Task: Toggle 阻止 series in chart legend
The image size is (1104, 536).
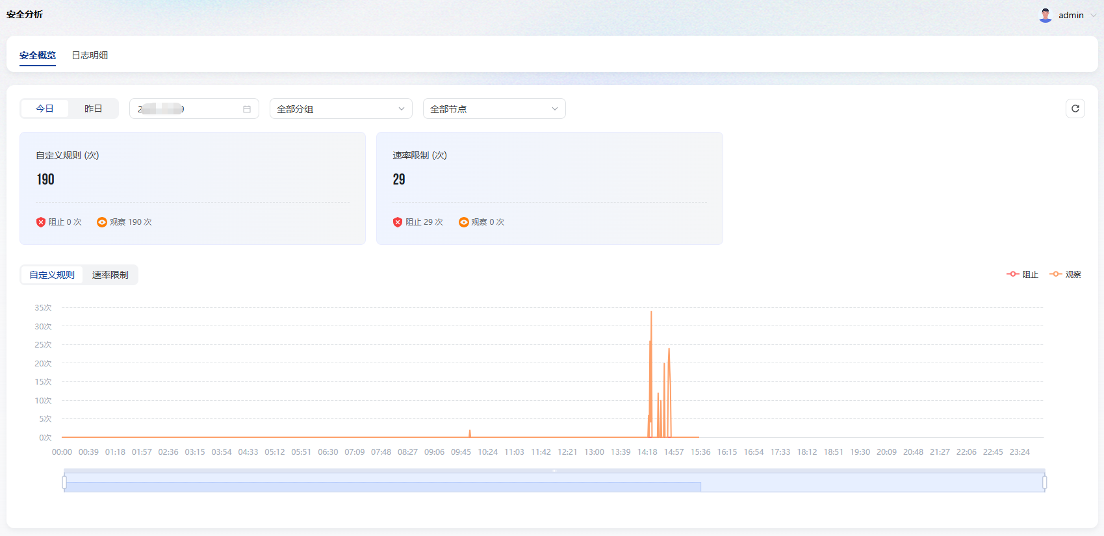Action: pos(1022,274)
